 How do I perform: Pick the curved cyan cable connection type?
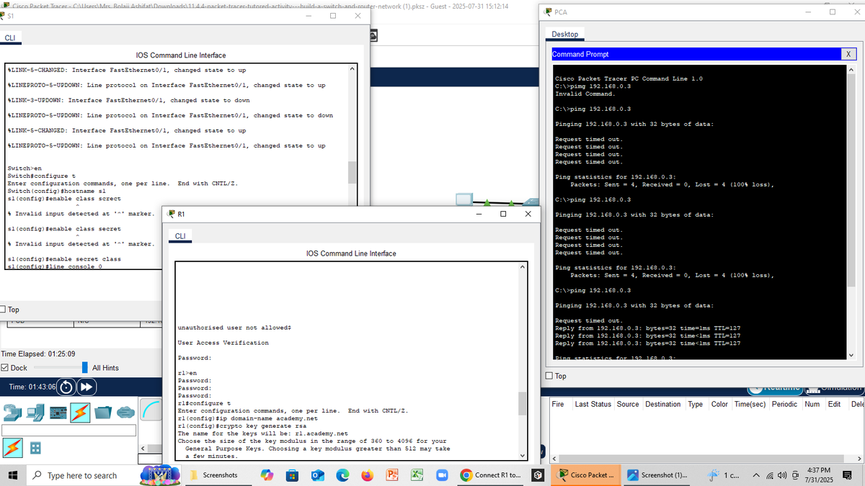coord(151,408)
